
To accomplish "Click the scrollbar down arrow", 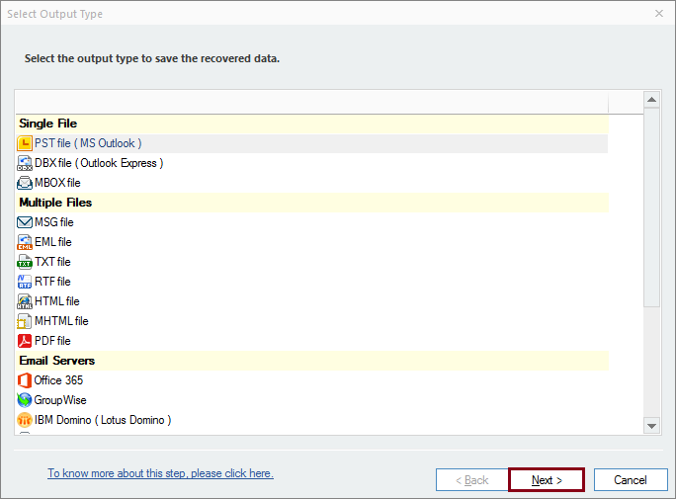I will pyautogui.click(x=652, y=426).
